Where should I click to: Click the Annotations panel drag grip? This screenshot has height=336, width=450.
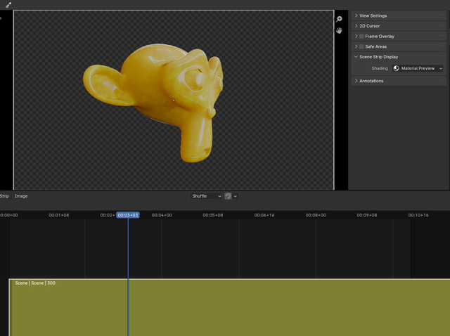pyautogui.click(x=442, y=81)
